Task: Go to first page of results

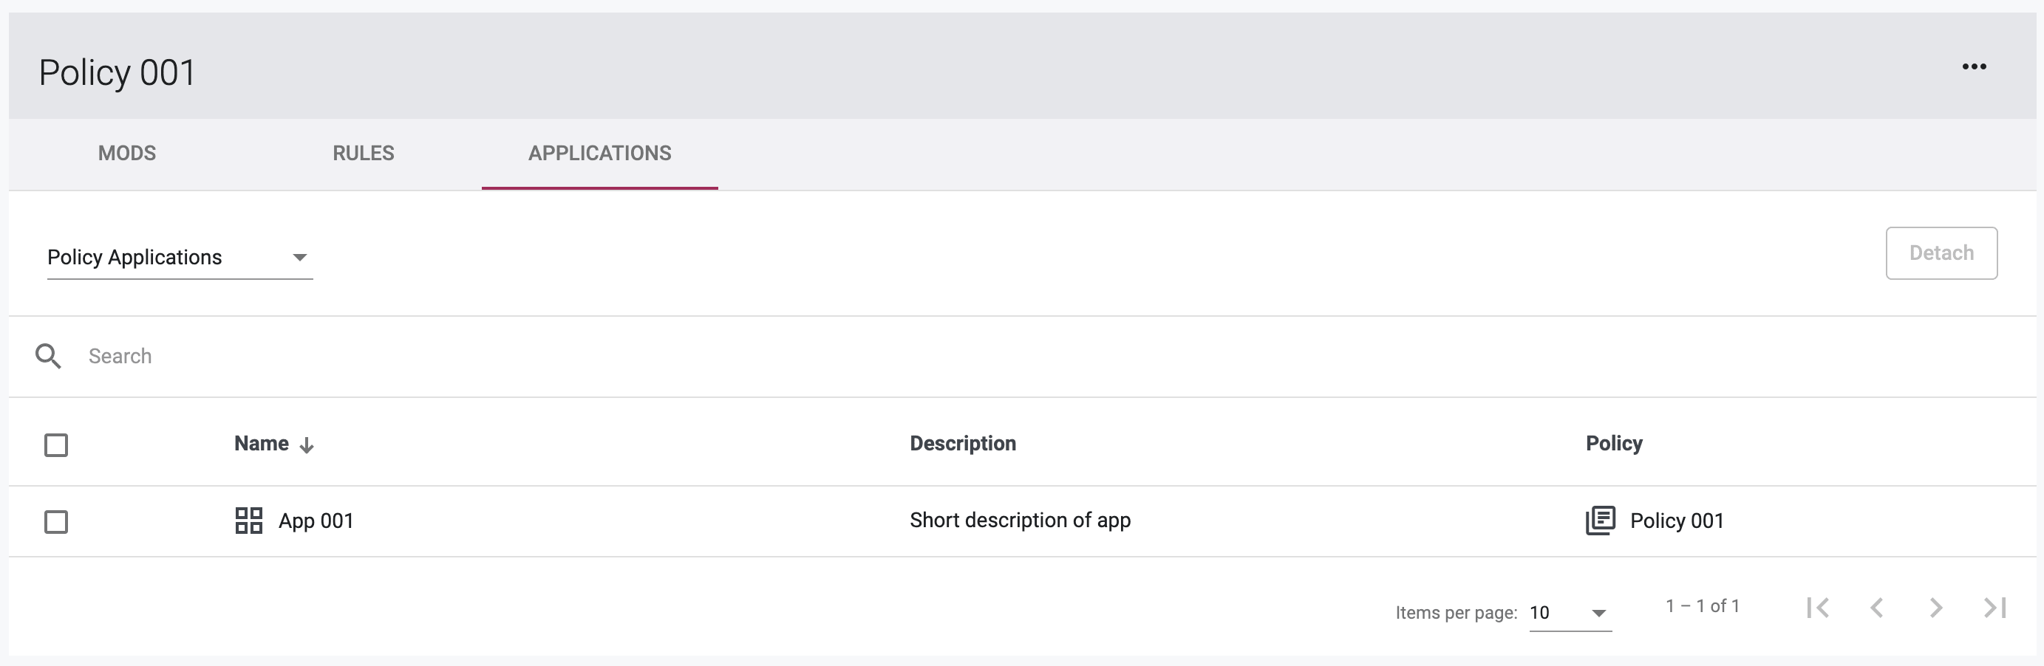Action: point(1818,608)
